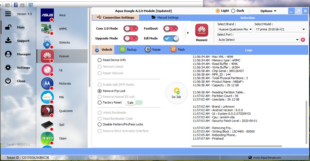This screenshot has width=310, height=161.
Task: Click the Do Job gear button
Action: pos(176,93)
